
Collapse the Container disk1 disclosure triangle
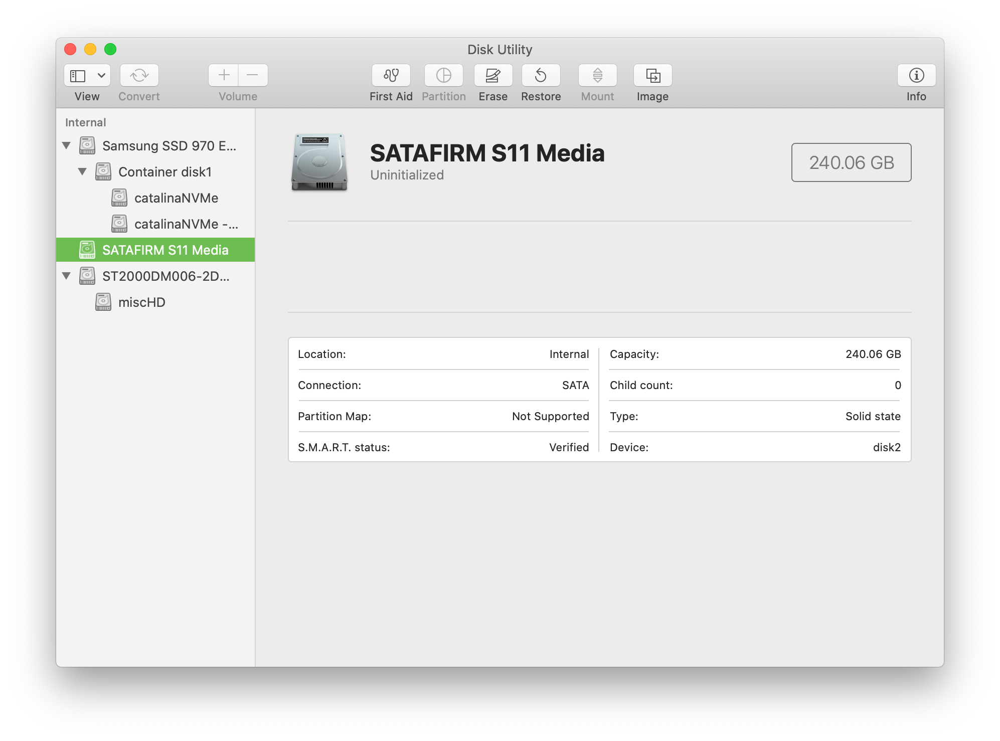pyautogui.click(x=82, y=171)
